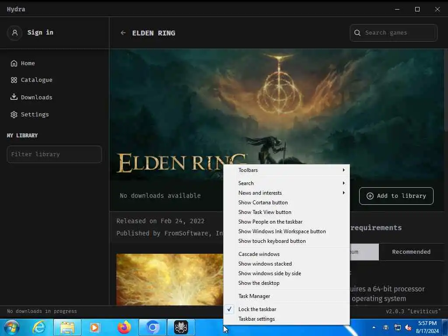
Task: Click the Settings gear icon in sidebar
Action: 14,115
